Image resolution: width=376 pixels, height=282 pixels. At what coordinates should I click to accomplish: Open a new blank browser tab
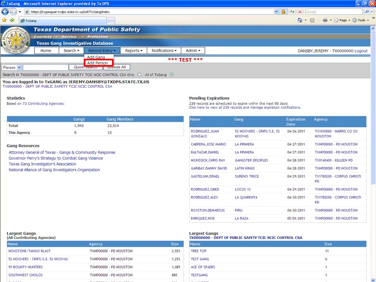coord(110,21)
